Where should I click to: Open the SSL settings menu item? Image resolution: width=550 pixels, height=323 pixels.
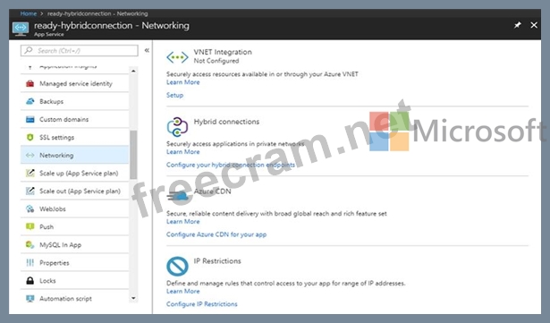point(75,137)
